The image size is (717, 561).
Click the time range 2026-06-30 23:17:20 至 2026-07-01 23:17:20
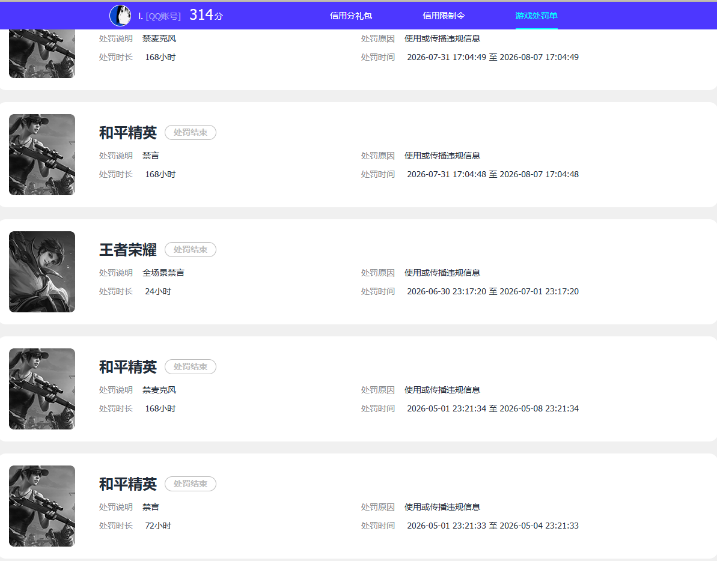[493, 291]
